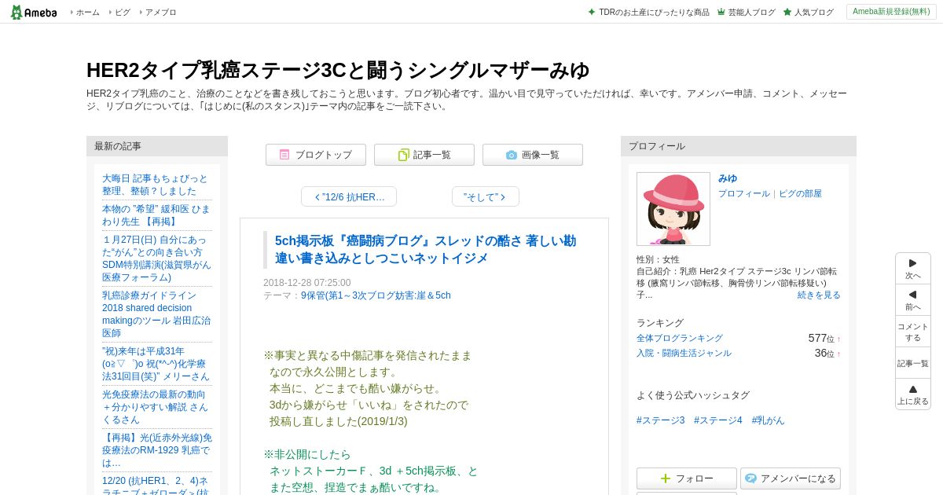943x495 pixels.
Task: Open the プロフィール link beside avatar
Action: click(x=744, y=193)
